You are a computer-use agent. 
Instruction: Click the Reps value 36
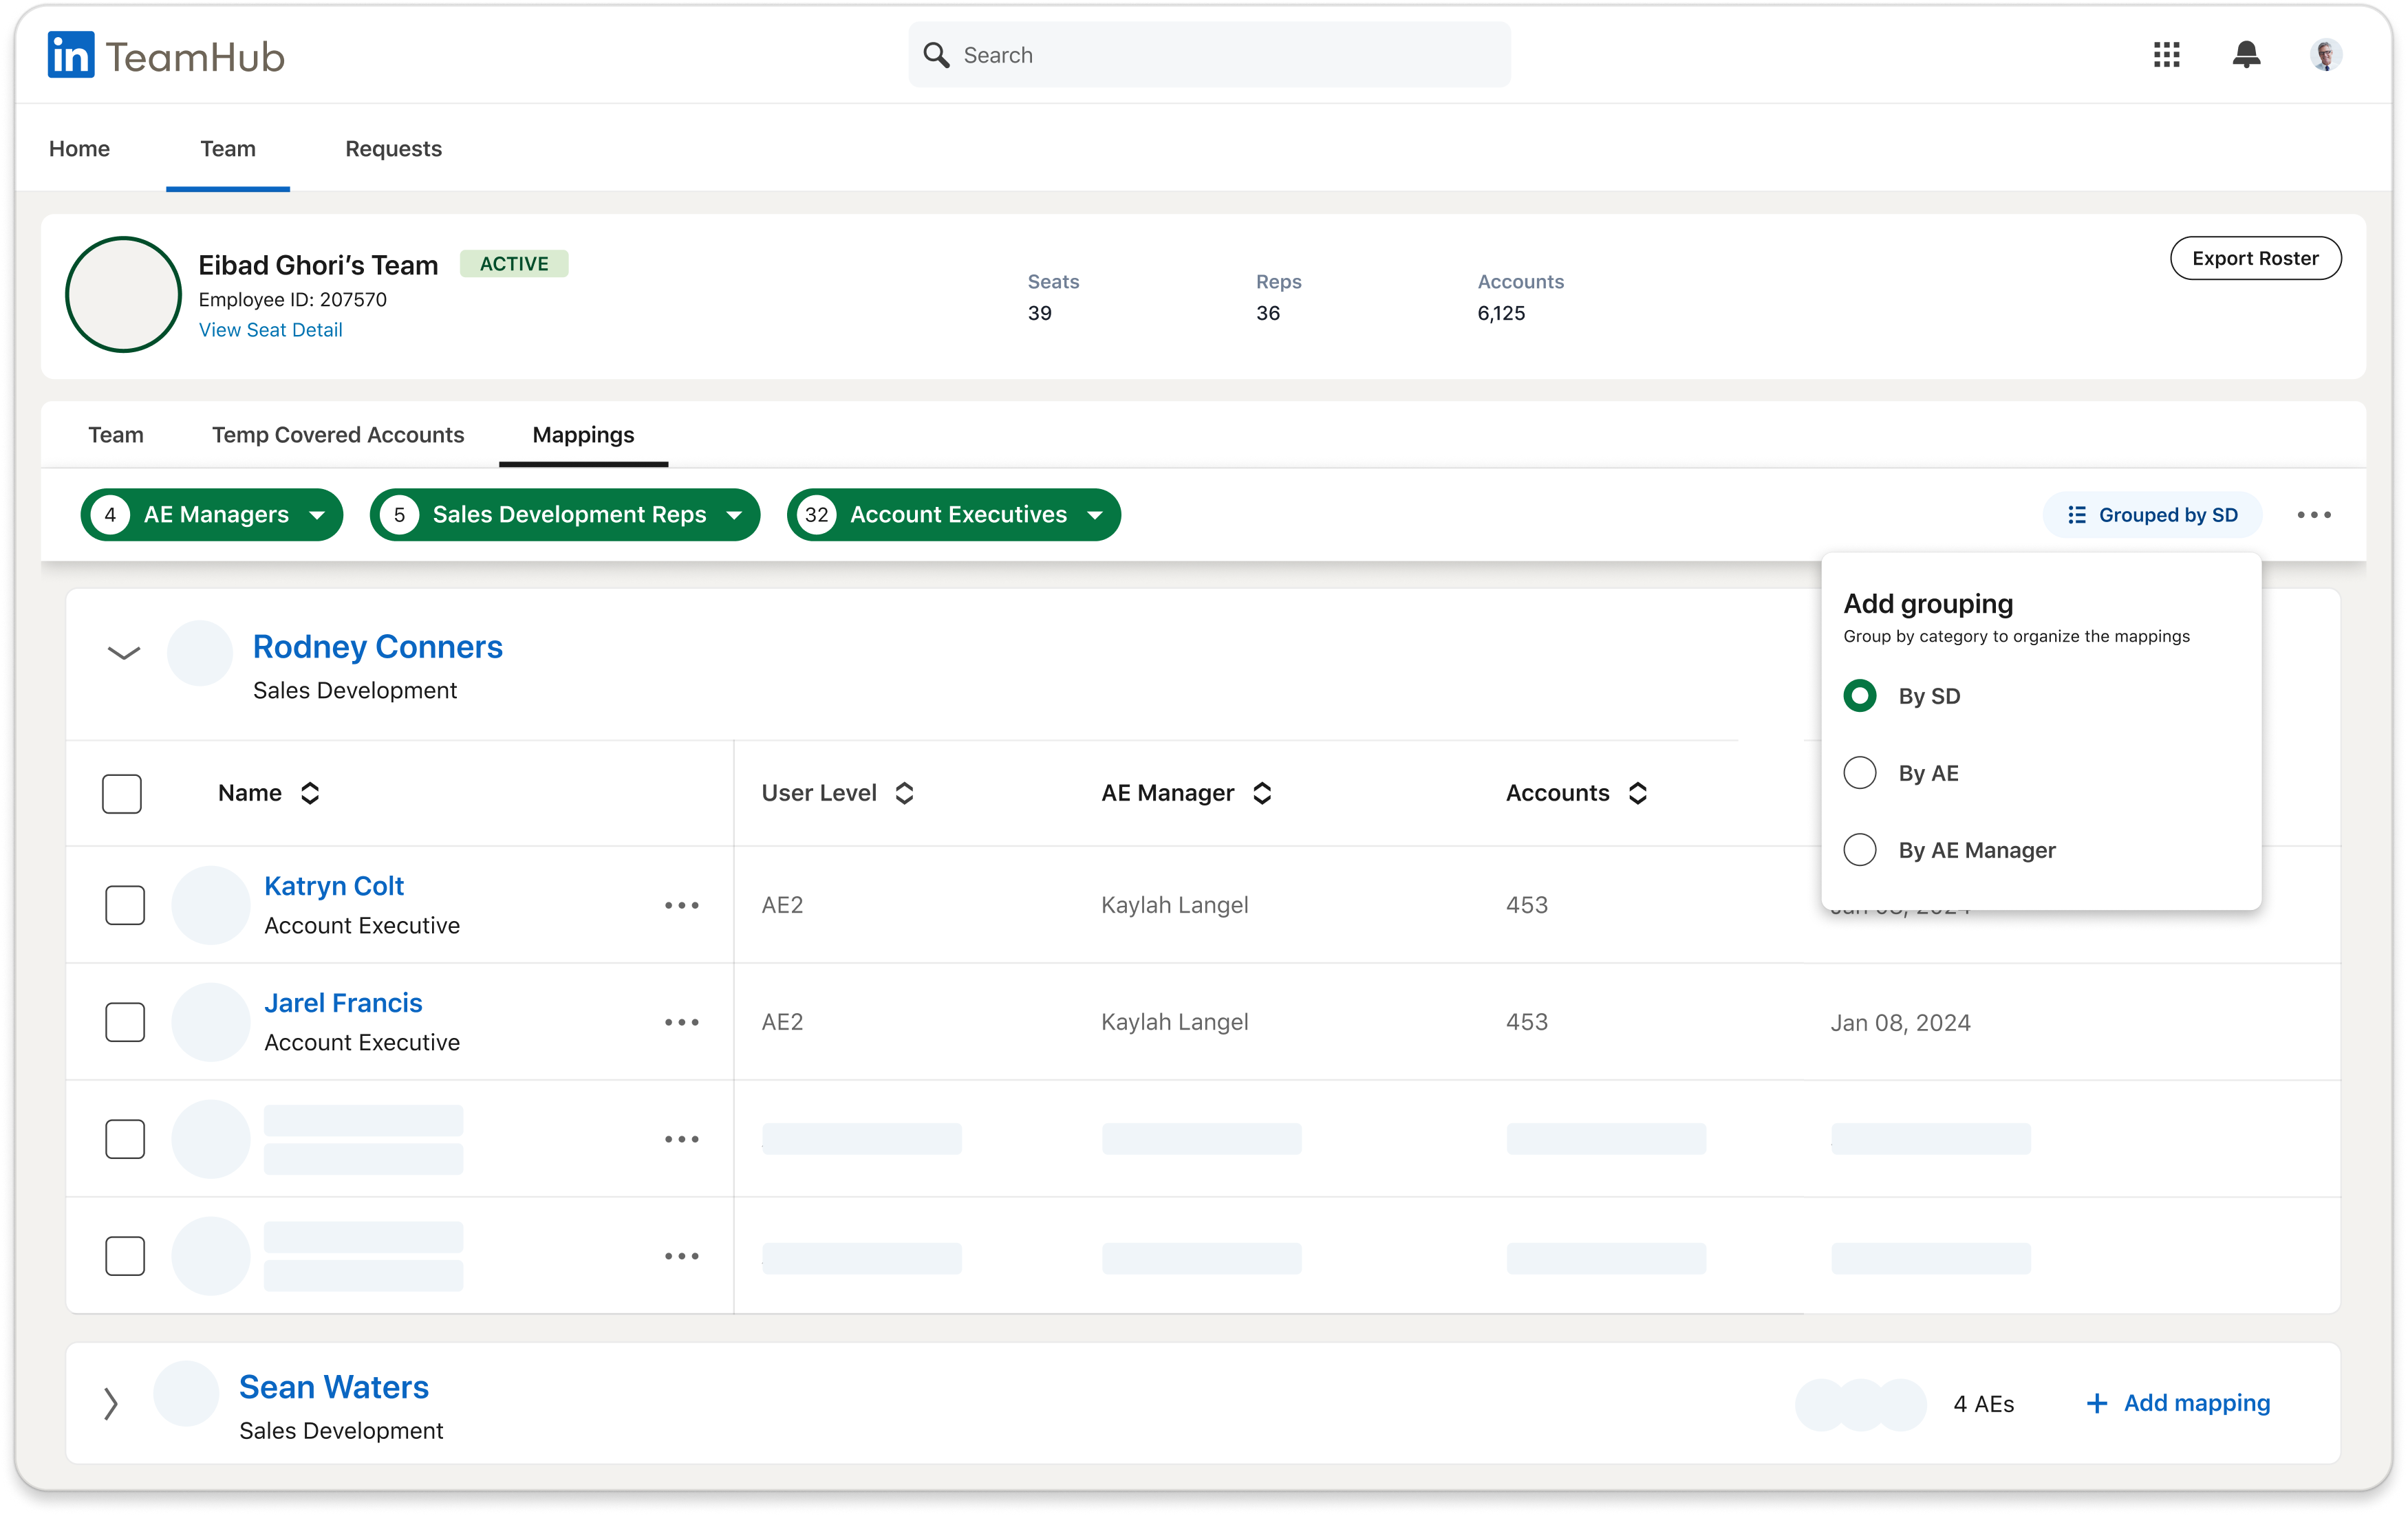pyautogui.click(x=1268, y=314)
